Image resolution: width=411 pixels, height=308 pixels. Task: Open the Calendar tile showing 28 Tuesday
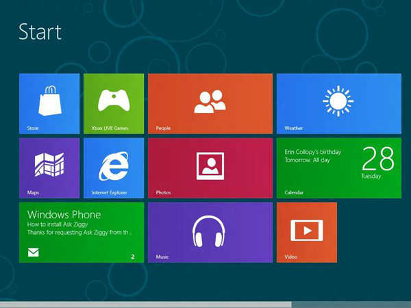[339, 168]
